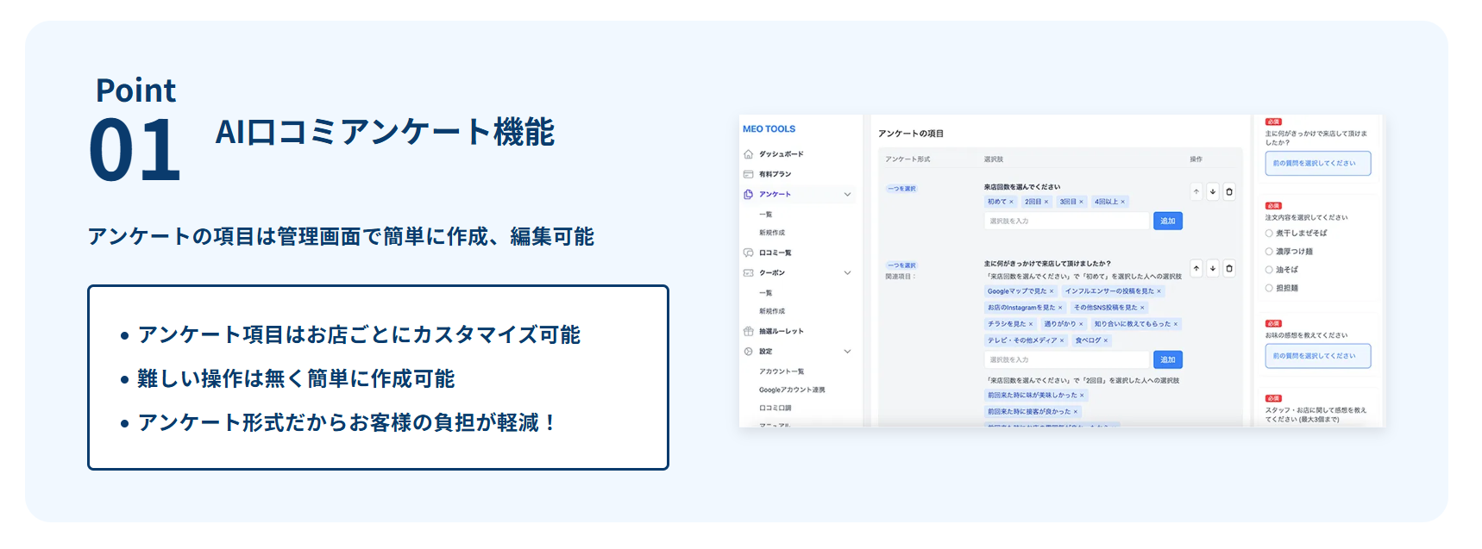This screenshot has width=1482, height=549.
Task: Remove the 2回目 option tag
Action: (1046, 202)
